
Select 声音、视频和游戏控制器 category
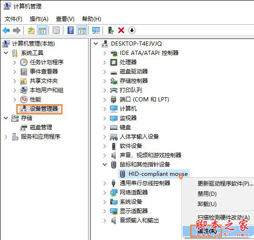point(151,155)
